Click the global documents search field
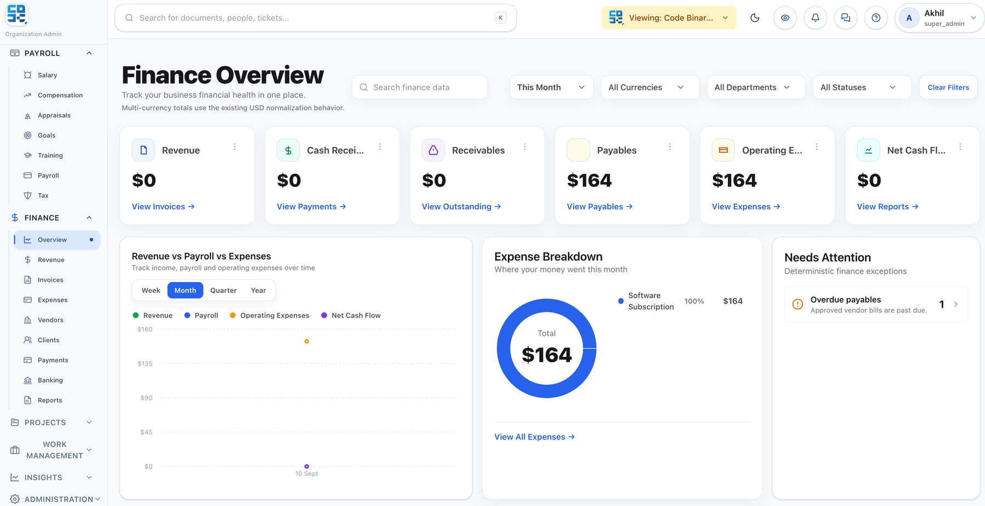The image size is (985, 506). pos(316,18)
